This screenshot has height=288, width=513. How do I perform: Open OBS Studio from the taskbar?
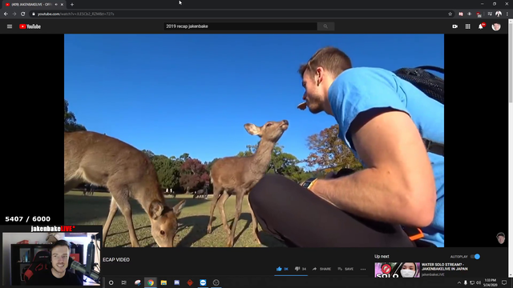tap(216, 282)
